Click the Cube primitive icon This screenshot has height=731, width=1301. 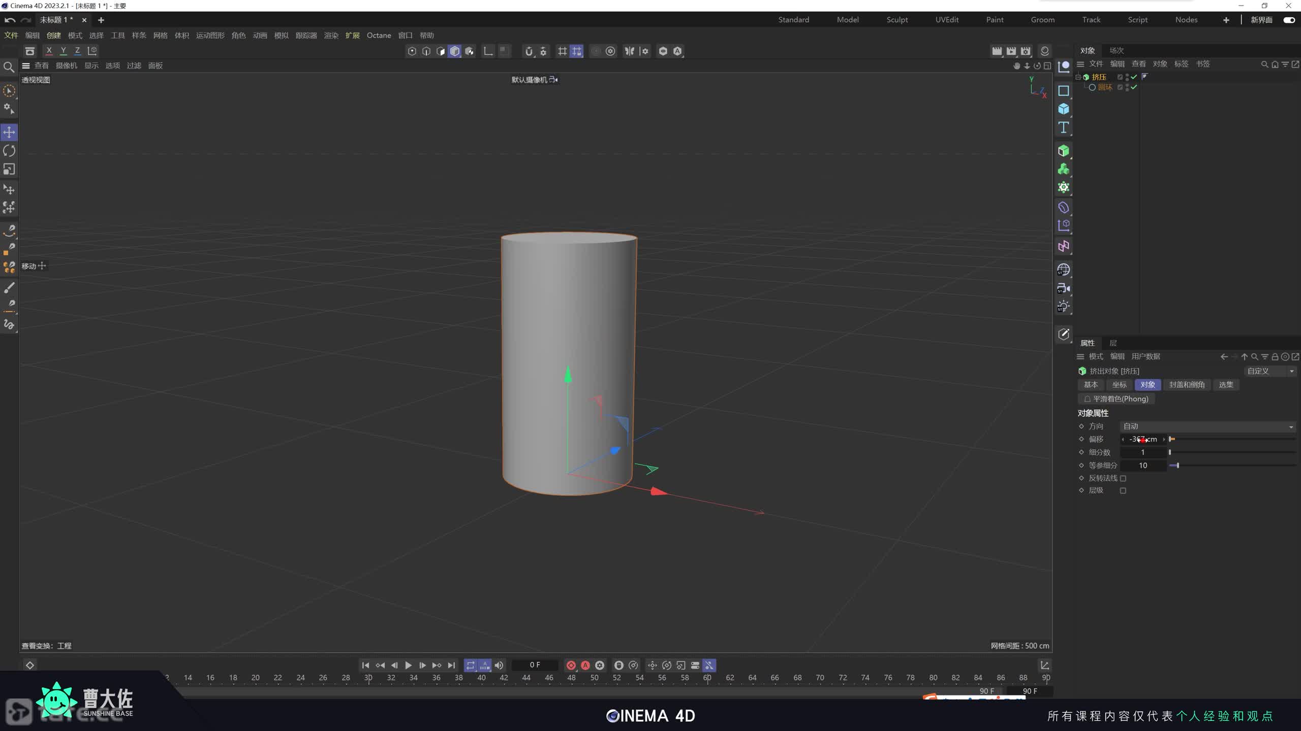1063,109
